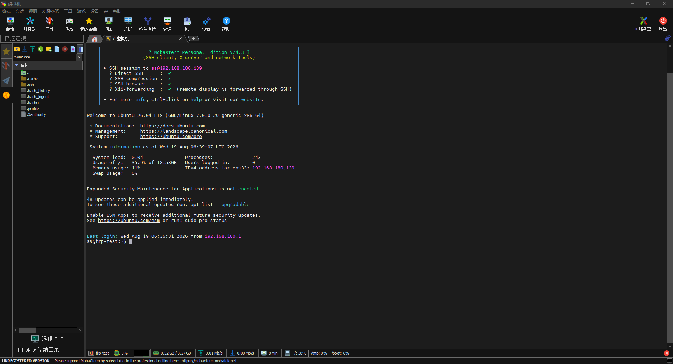The image size is (673, 364).
Task: Open the sessions star sidebar tab
Action: tap(6, 51)
